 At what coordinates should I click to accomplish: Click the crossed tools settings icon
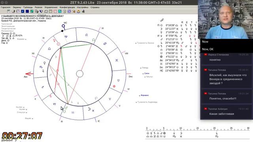pyautogui.click(x=74, y=11)
